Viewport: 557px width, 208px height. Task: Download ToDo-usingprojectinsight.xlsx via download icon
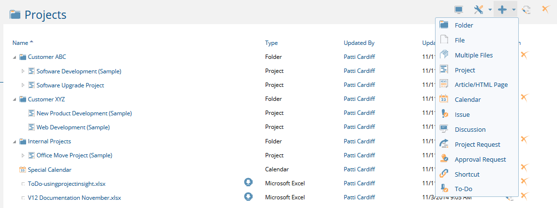248,182
